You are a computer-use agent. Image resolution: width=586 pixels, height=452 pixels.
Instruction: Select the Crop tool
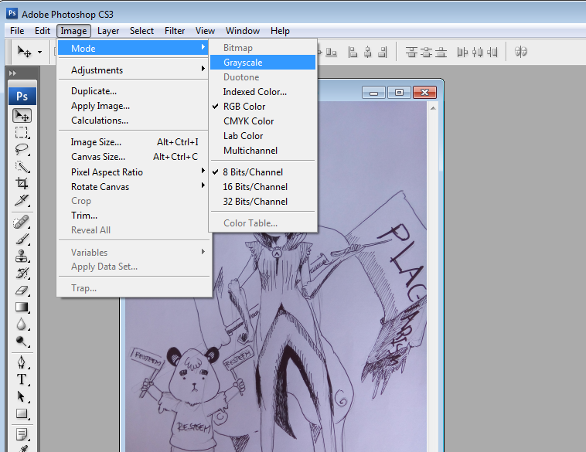tap(22, 183)
